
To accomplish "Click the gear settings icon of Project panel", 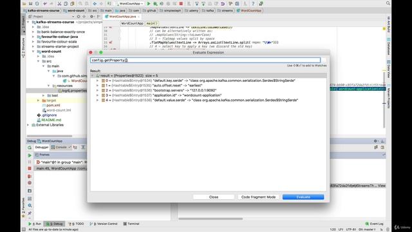I will coord(91,16).
